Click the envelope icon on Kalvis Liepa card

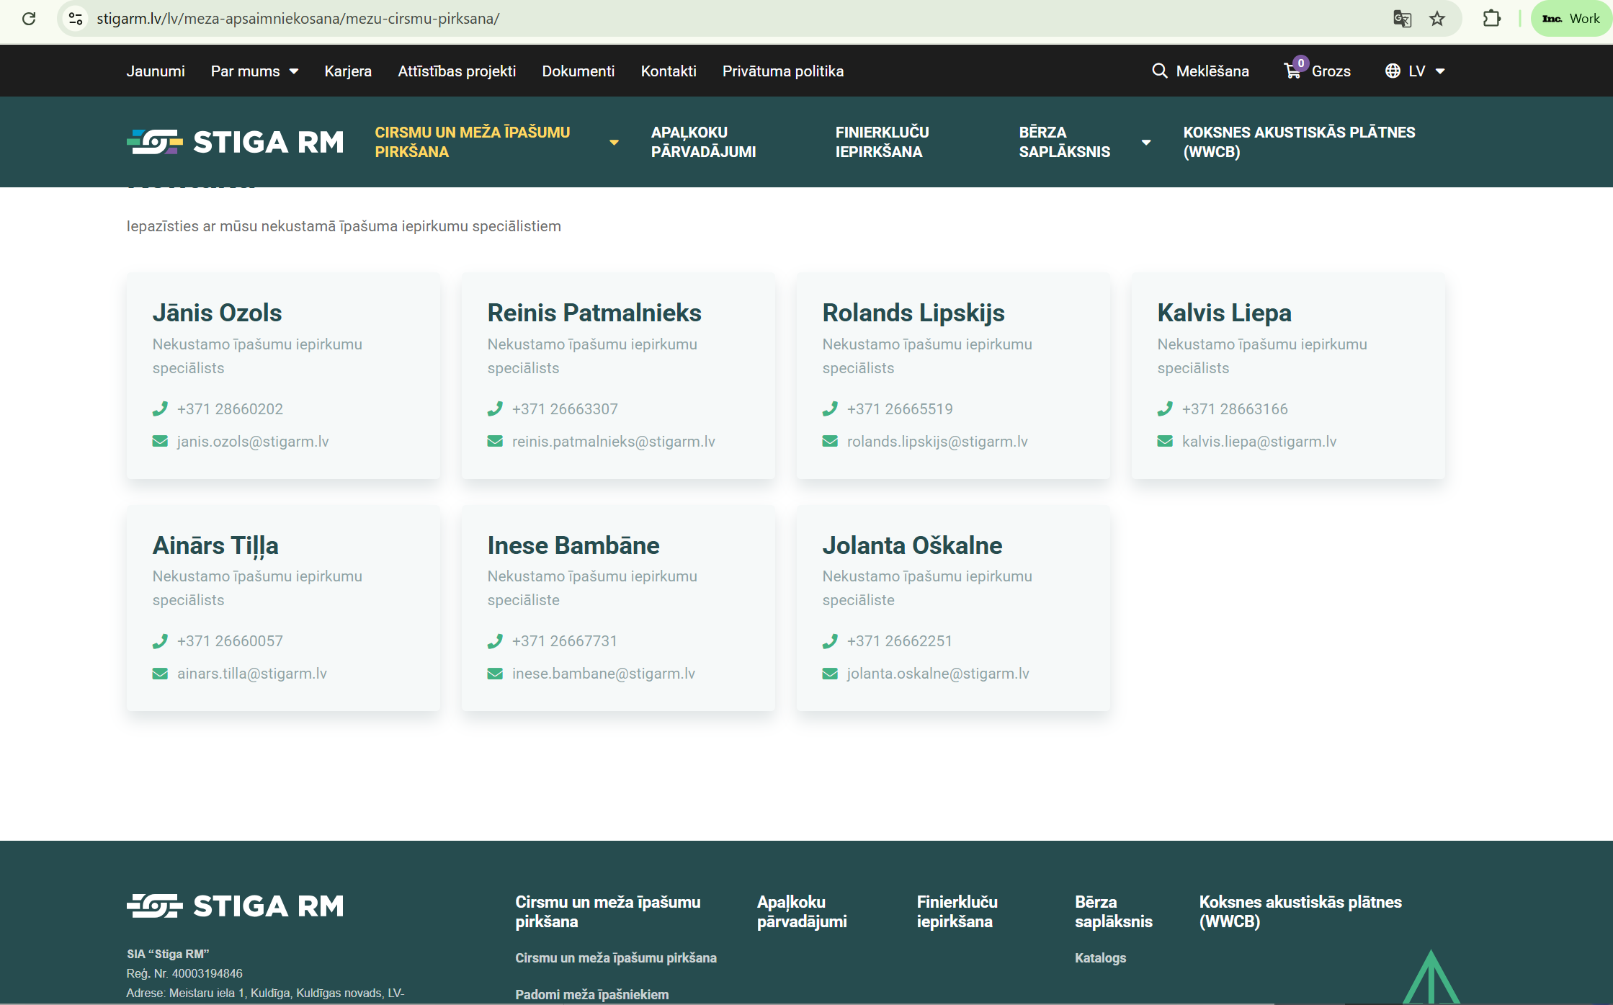(x=1165, y=441)
